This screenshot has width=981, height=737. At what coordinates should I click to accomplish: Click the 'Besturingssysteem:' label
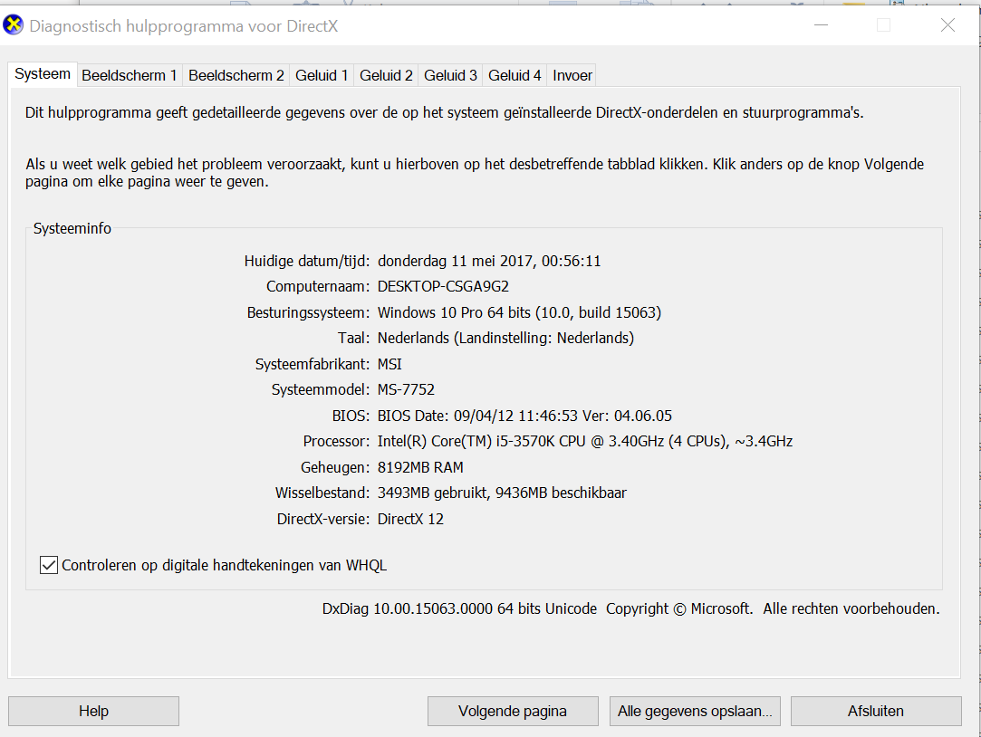point(309,312)
